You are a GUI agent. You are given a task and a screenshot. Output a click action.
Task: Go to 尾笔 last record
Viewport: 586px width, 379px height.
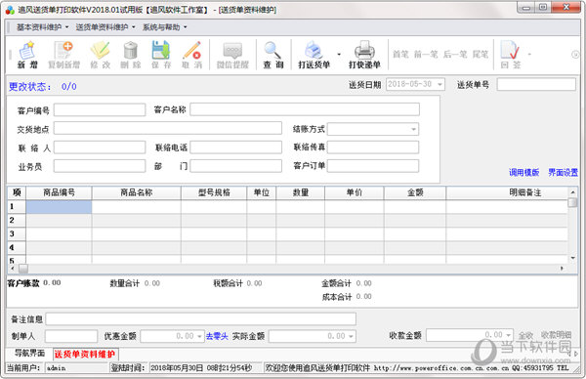(x=481, y=55)
